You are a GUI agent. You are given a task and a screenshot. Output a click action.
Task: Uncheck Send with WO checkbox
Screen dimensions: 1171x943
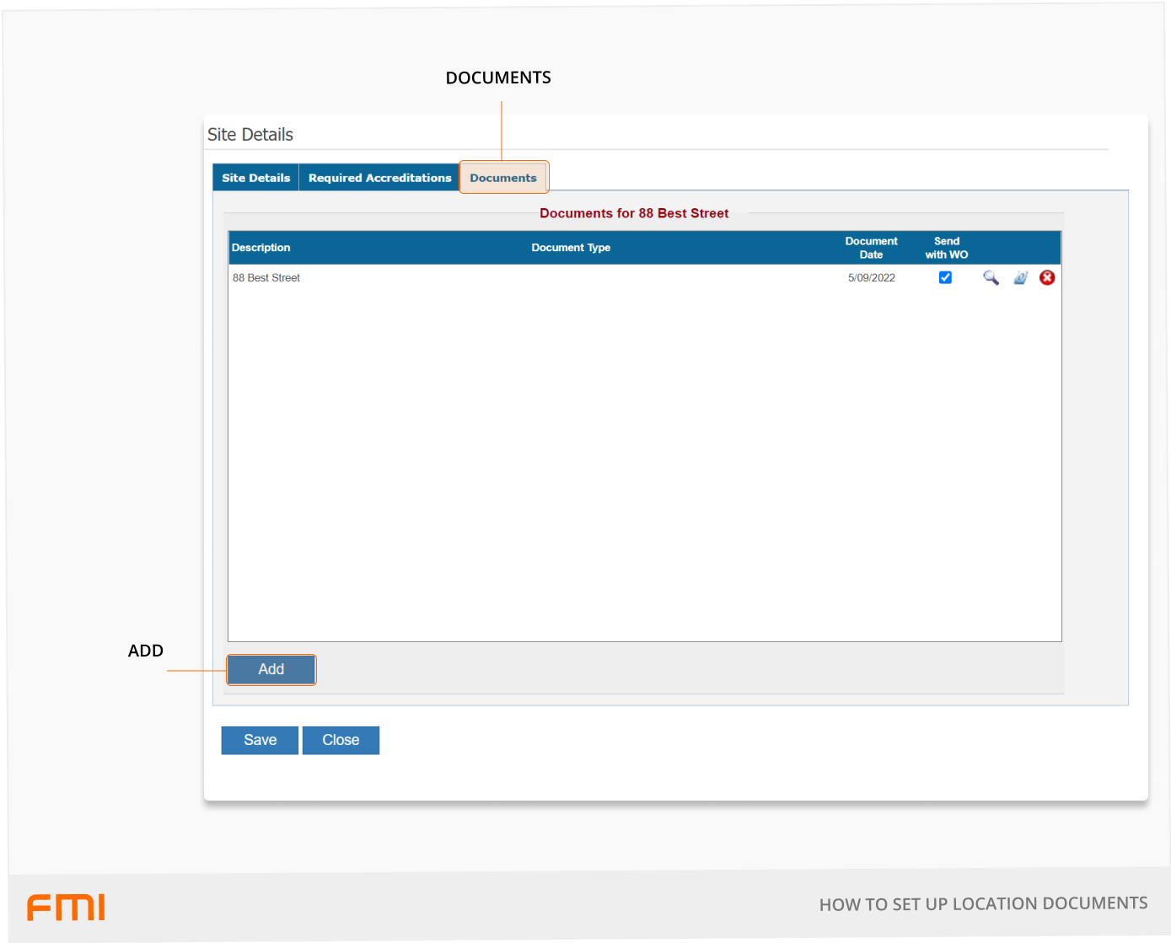945,278
